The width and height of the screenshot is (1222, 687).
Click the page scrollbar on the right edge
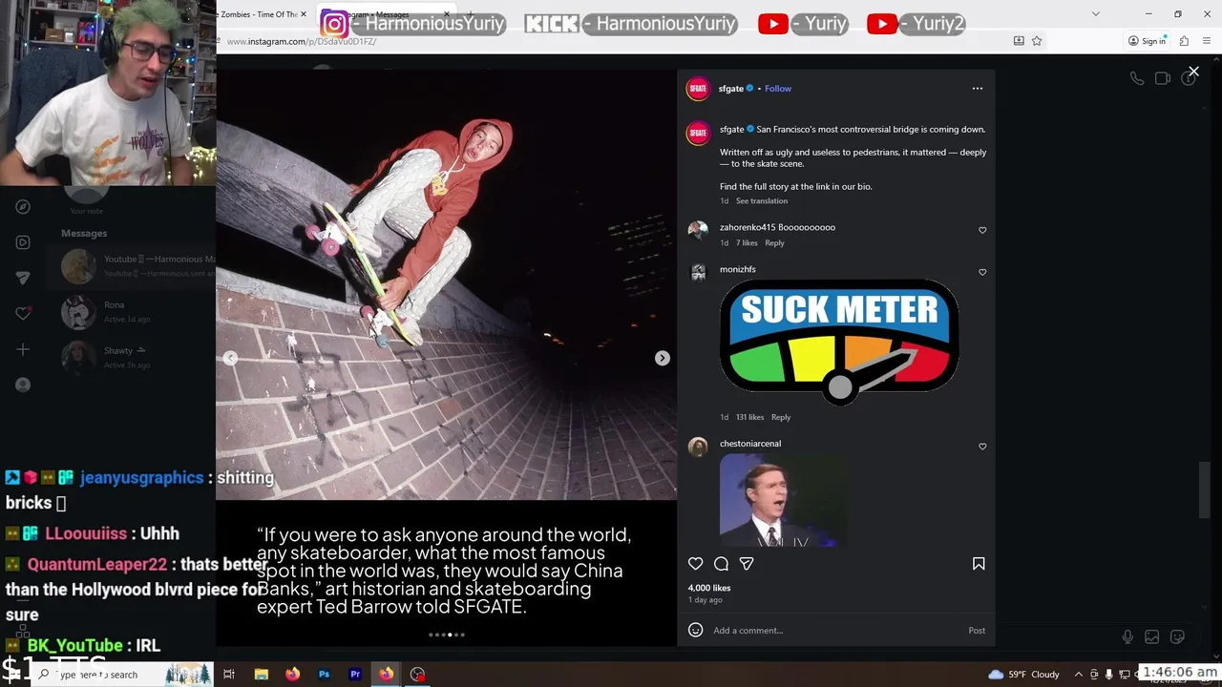coord(1203,489)
